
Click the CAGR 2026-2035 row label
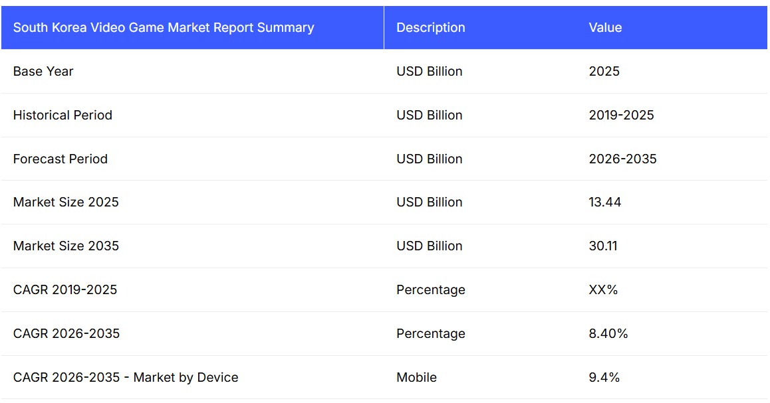point(66,334)
